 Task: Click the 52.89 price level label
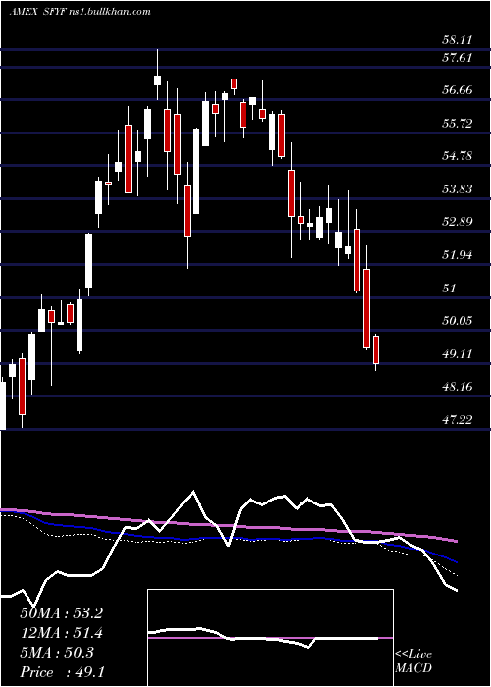[x=457, y=222]
